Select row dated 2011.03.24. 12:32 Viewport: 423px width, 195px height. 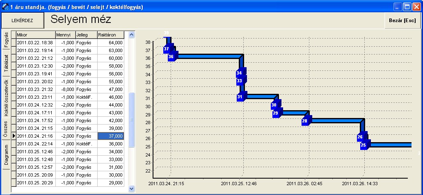click(68, 105)
